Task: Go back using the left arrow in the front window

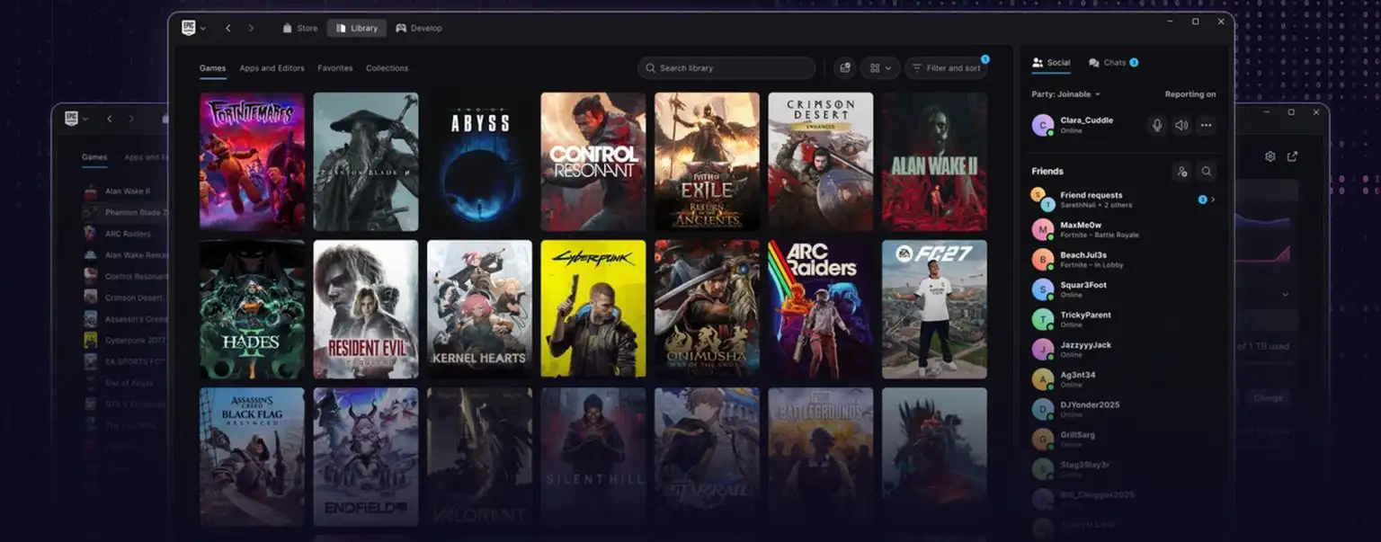Action: tap(228, 29)
